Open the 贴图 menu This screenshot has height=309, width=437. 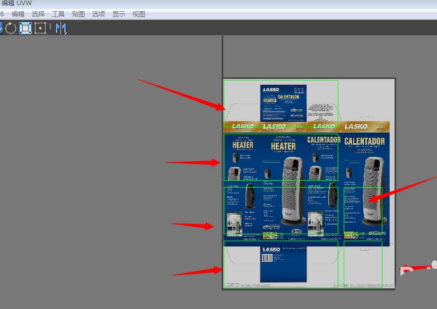point(78,14)
